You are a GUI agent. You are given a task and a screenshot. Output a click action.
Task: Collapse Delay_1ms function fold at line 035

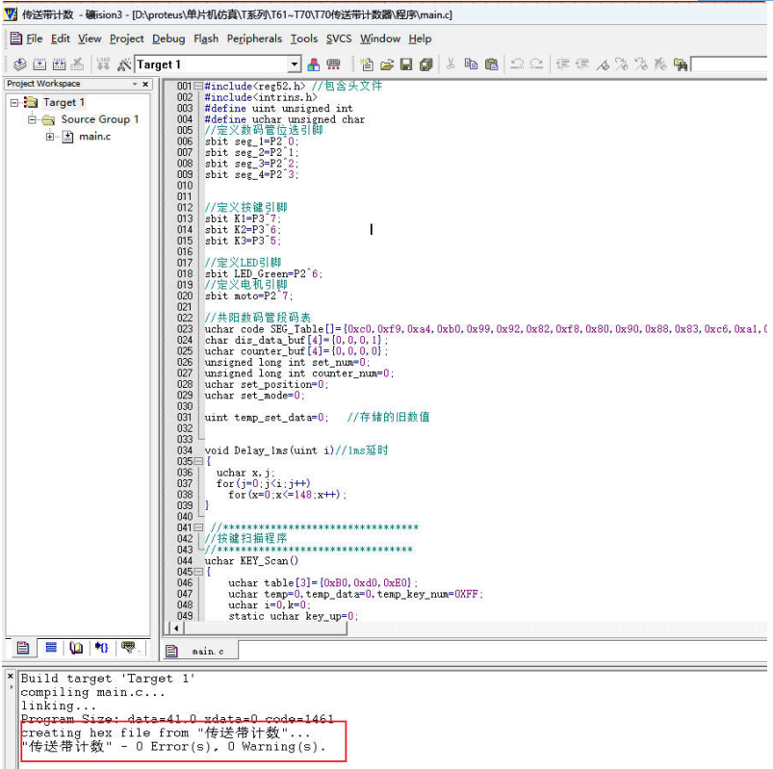(x=198, y=461)
